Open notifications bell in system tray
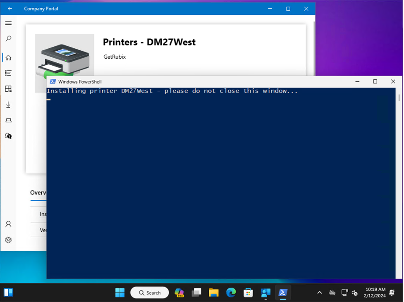This screenshot has height=302, width=404. (392, 292)
